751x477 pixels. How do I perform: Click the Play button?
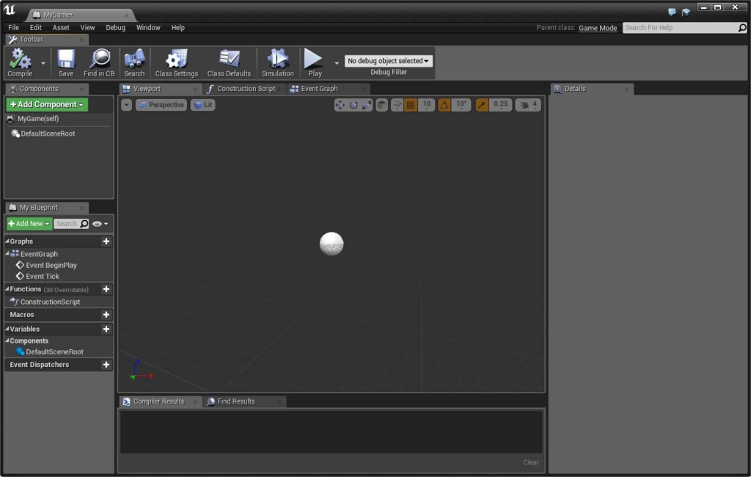click(314, 63)
